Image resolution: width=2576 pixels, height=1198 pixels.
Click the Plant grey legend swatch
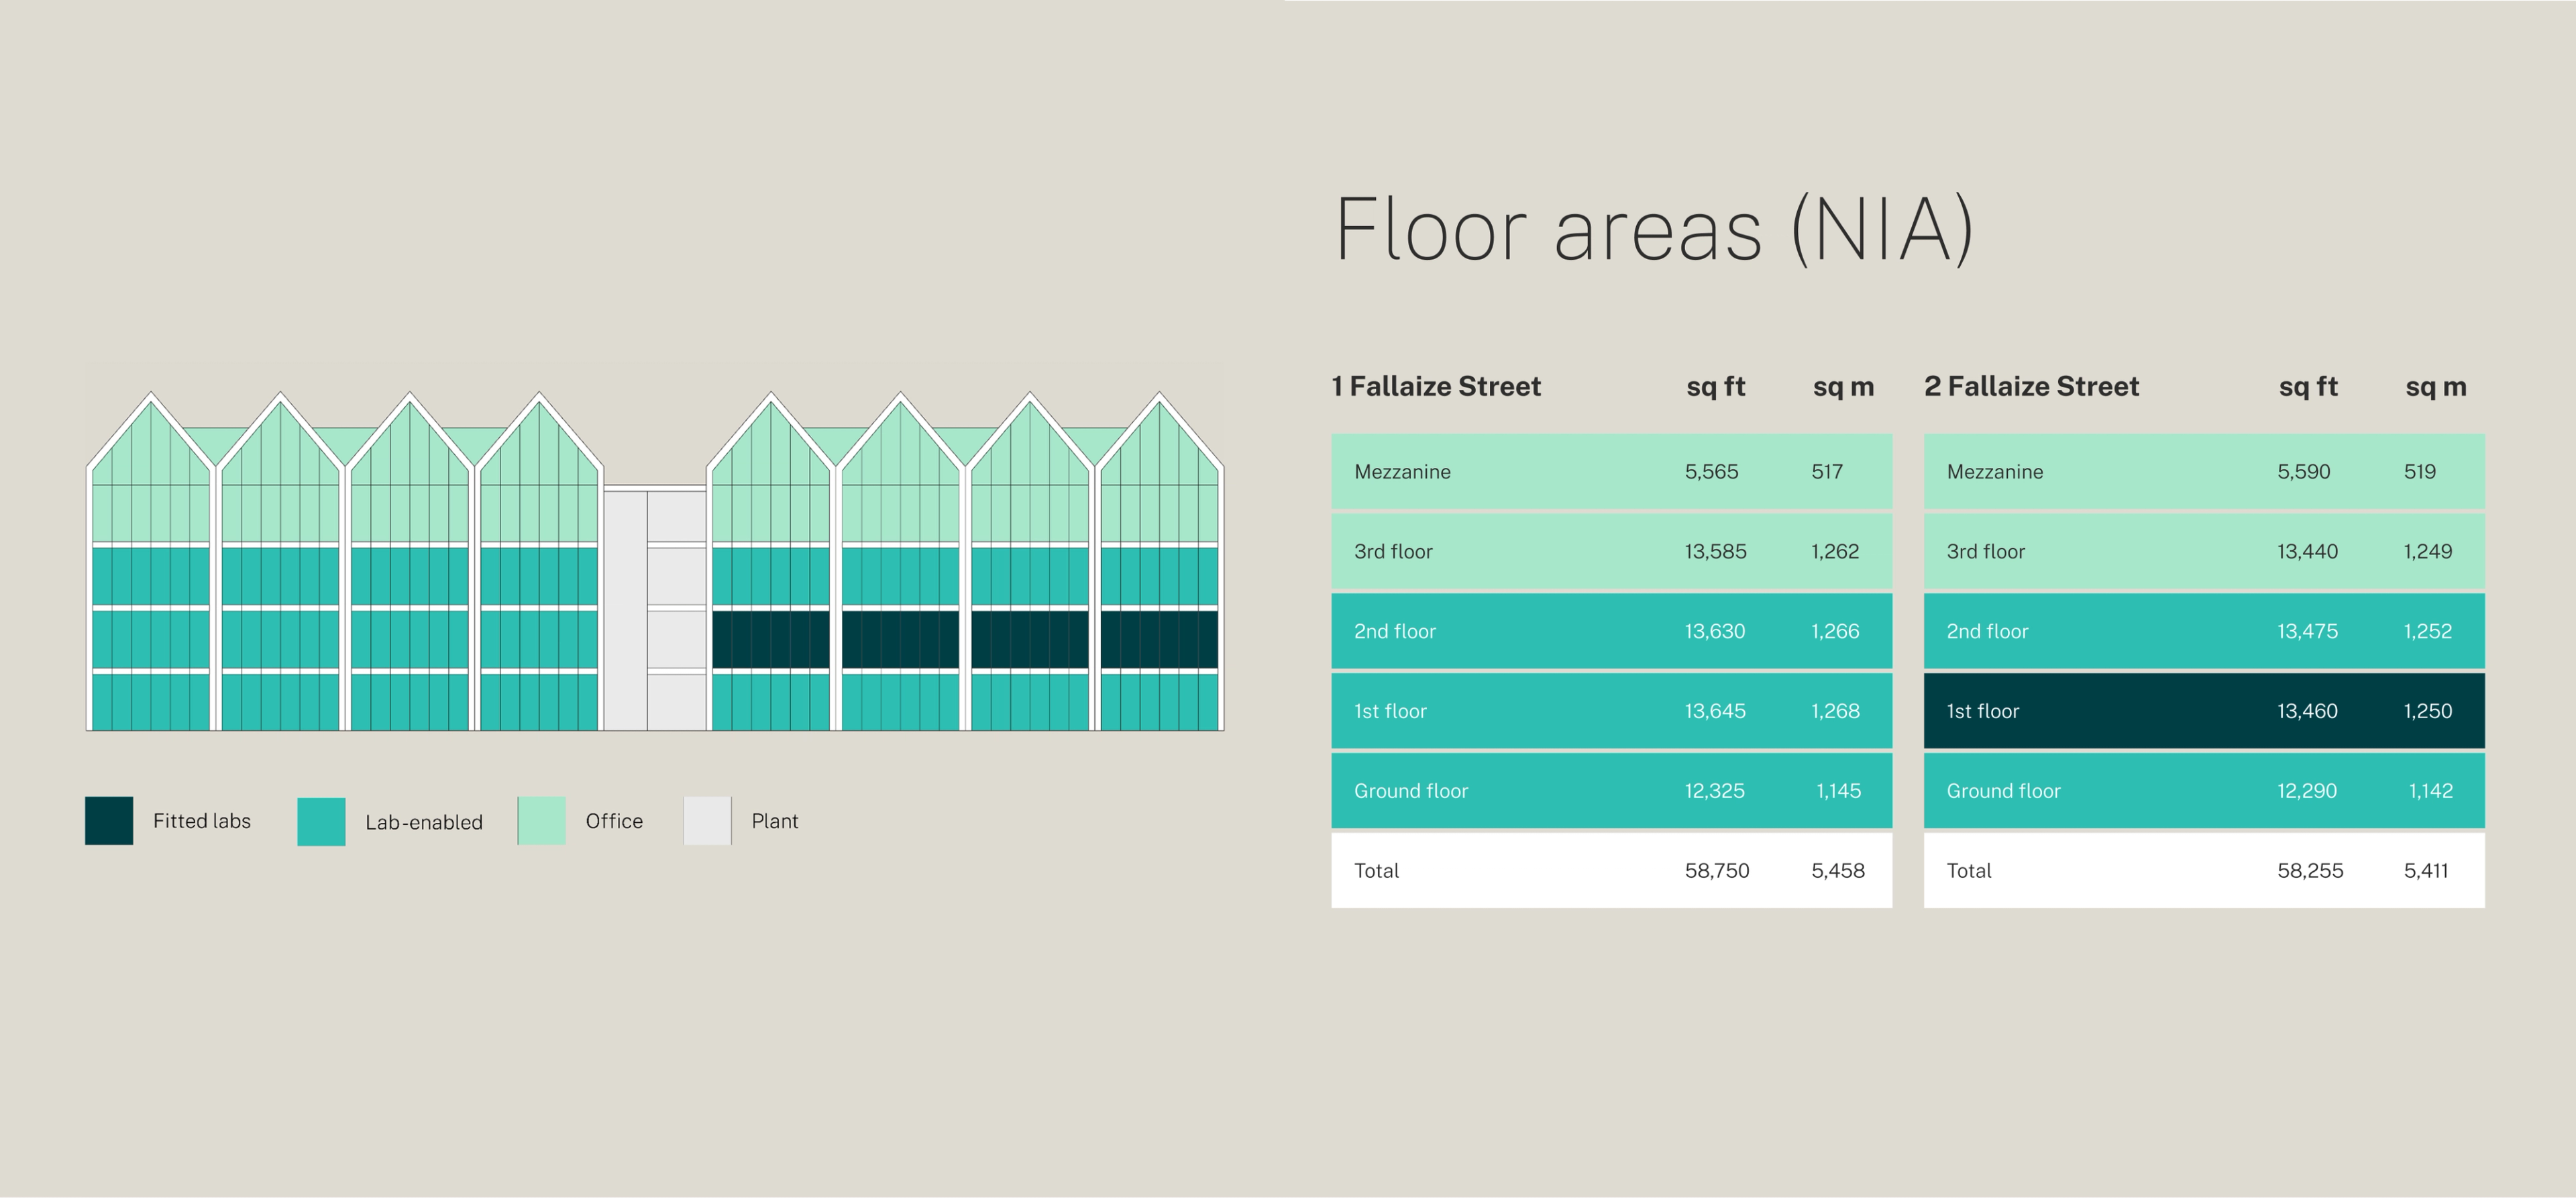707,821
